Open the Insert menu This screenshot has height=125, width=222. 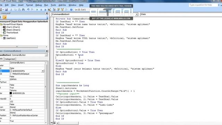(21, 5)
